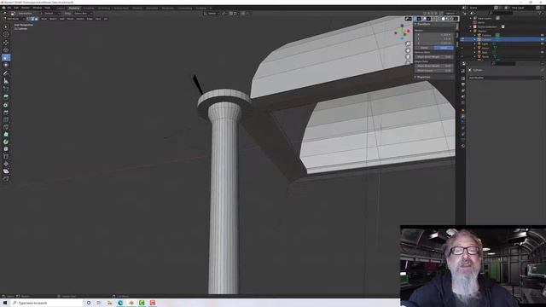Open the Mesh menu in viewport header

click(x=70, y=19)
